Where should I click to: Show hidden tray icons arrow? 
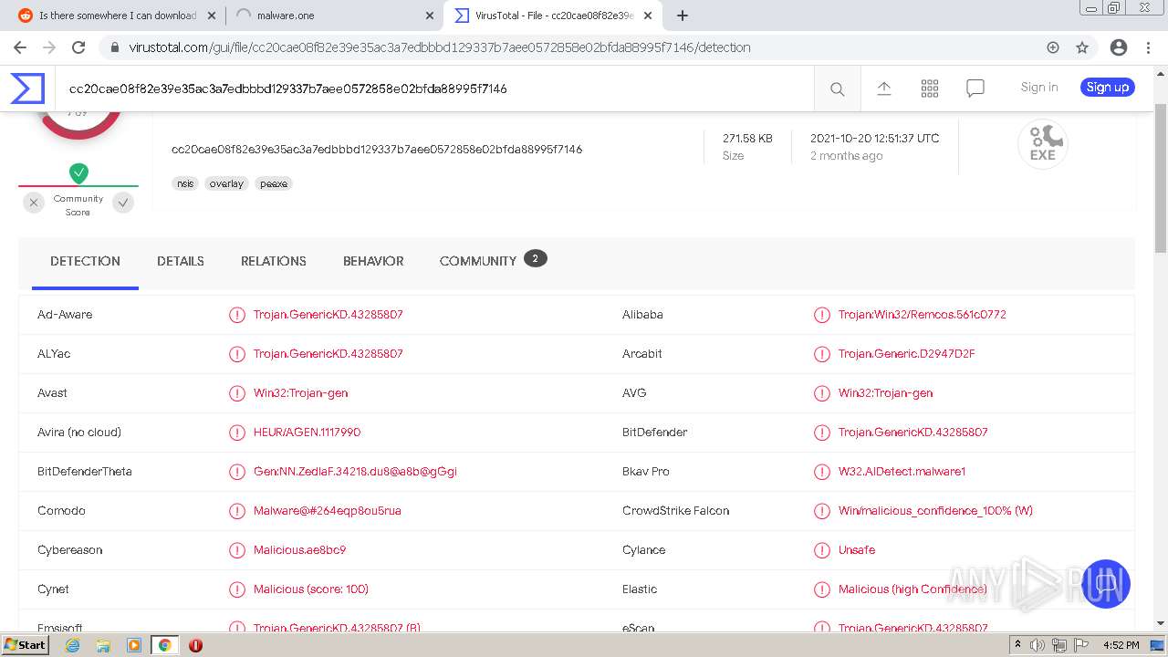pos(1017,645)
